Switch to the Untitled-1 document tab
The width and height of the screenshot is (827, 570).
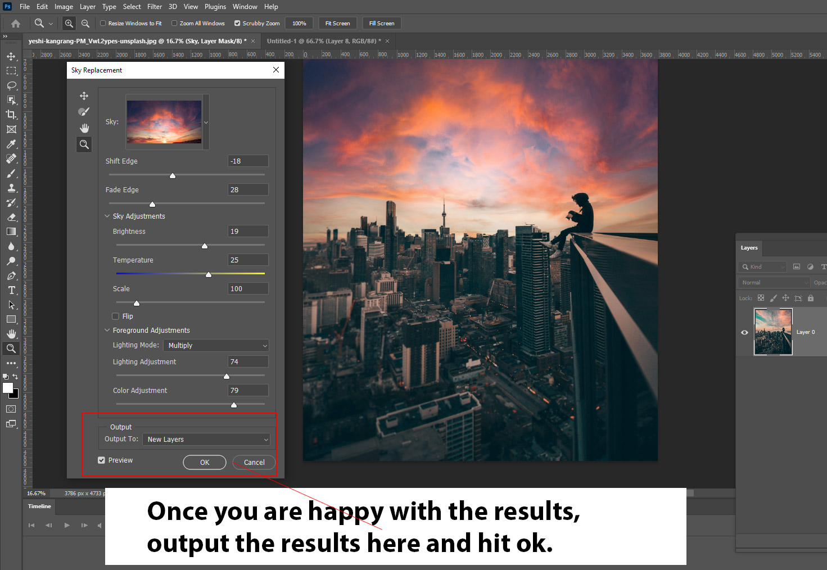click(x=323, y=41)
